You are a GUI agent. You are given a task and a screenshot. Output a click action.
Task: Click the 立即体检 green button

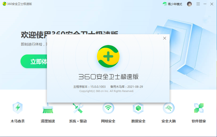click(x=34, y=61)
